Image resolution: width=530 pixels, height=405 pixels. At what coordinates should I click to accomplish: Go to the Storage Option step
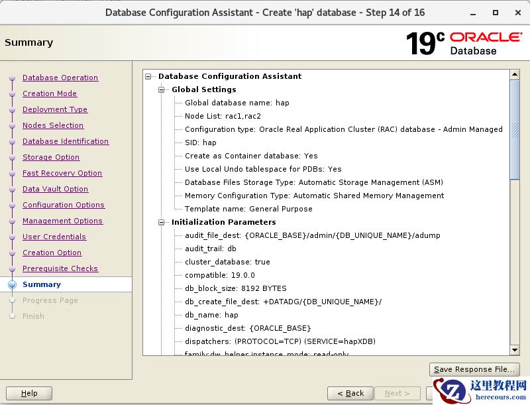51,157
